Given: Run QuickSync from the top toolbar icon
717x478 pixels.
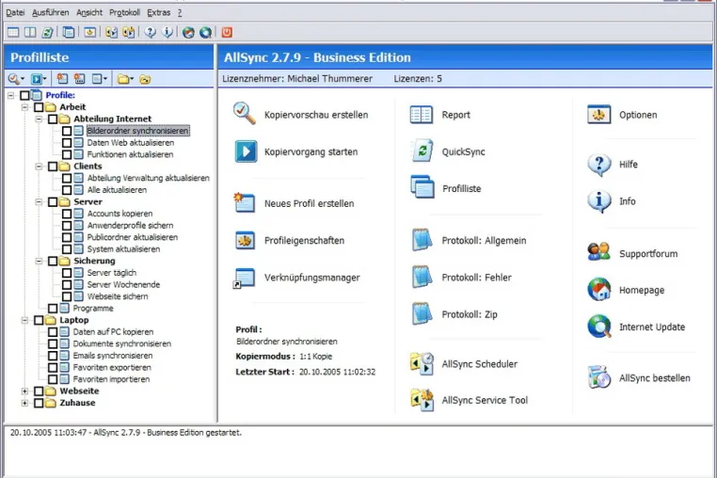Looking at the screenshot, I should [x=47, y=32].
